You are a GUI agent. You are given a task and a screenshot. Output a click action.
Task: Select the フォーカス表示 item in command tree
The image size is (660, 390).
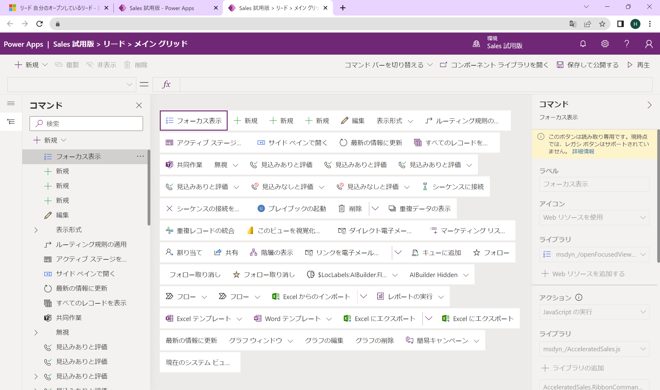point(85,157)
